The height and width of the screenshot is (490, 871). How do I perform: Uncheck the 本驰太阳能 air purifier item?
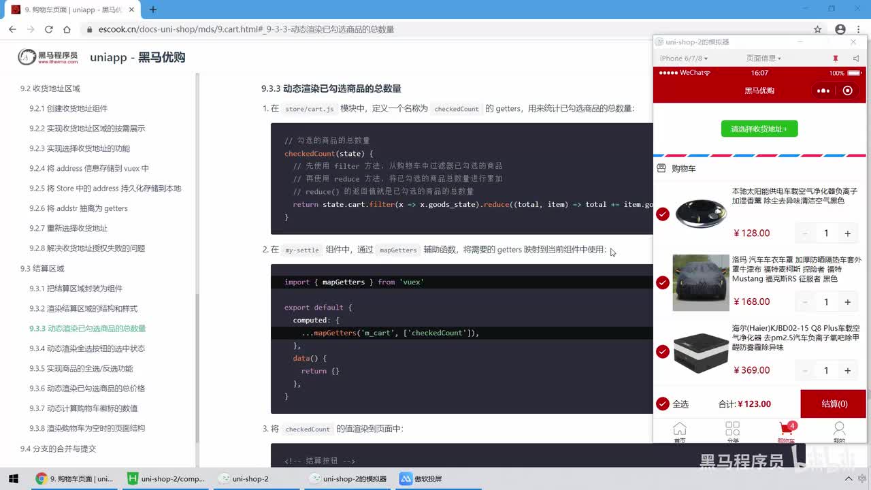pyautogui.click(x=663, y=214)
